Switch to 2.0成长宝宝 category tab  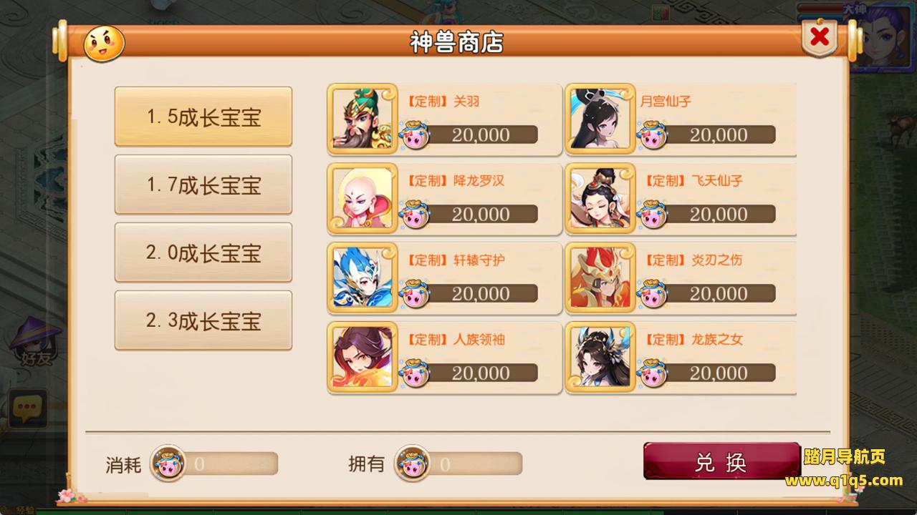point(203,253)
